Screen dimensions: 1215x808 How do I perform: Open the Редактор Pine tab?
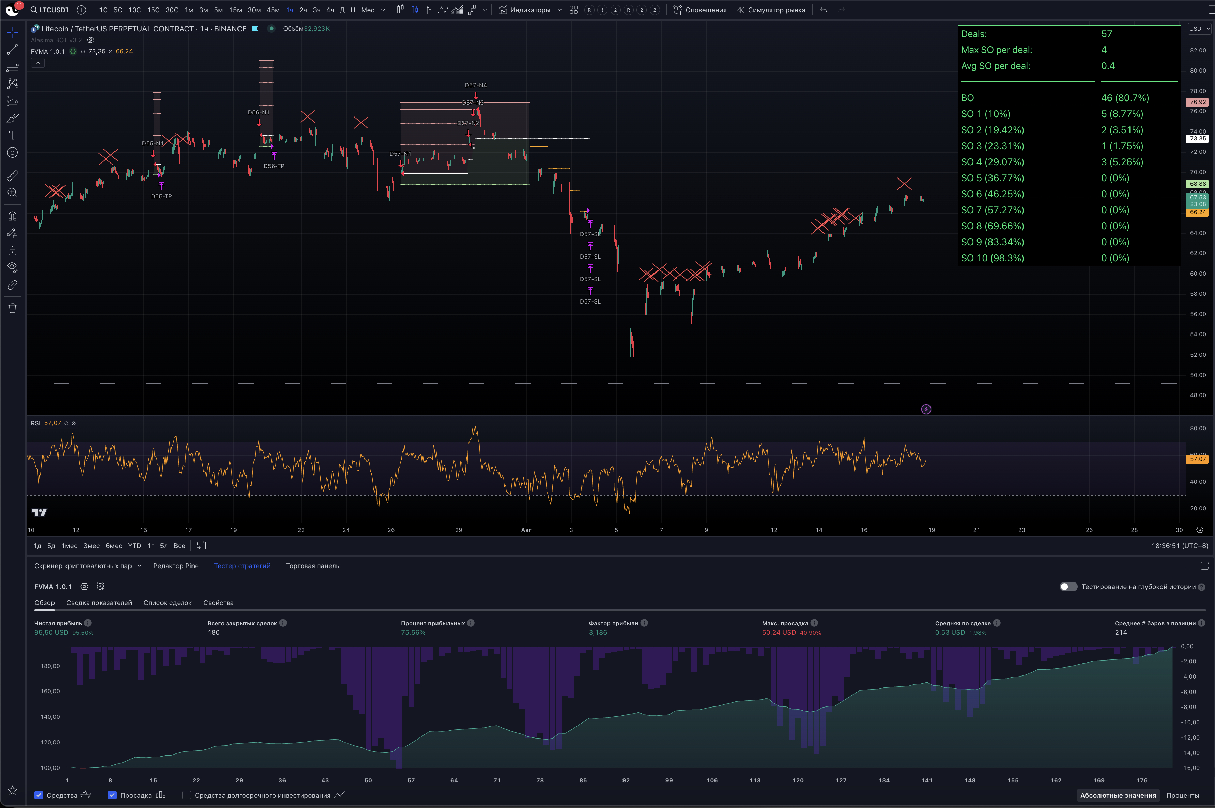click(x=176, y=566)
